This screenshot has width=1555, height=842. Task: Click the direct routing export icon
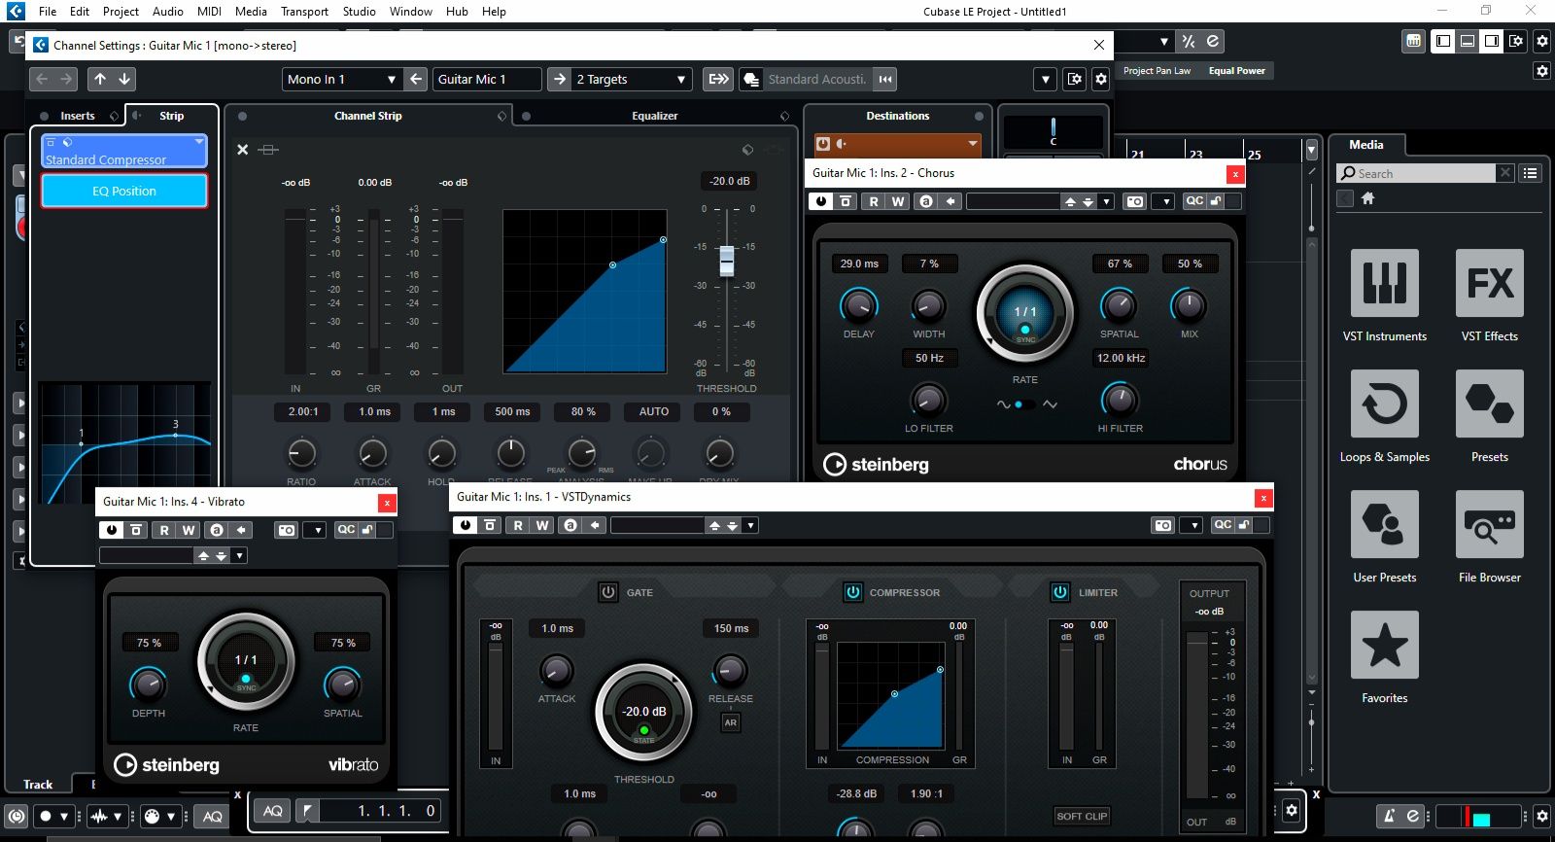point(718,79)
